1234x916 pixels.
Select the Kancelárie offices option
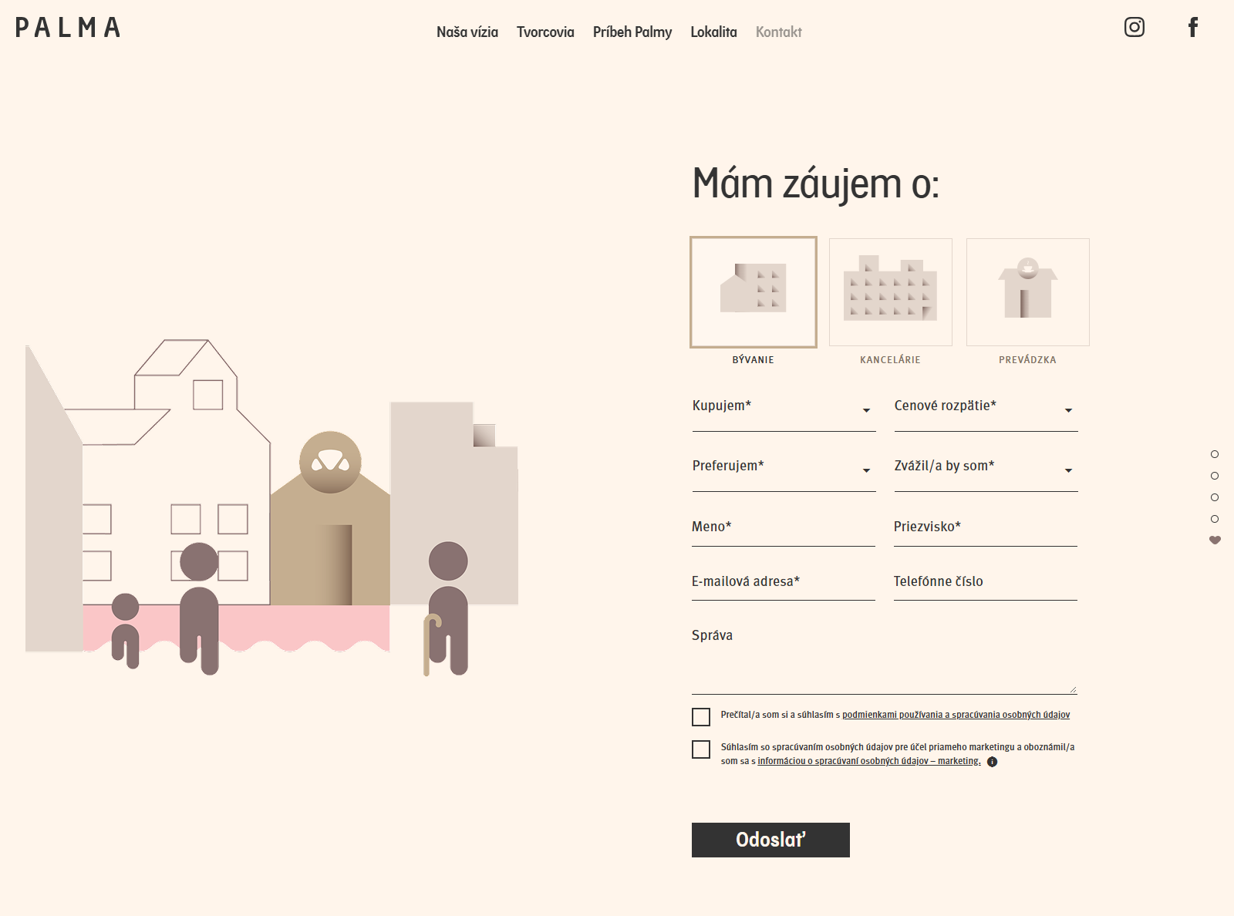pyautogui.click(x=891, y=292)
